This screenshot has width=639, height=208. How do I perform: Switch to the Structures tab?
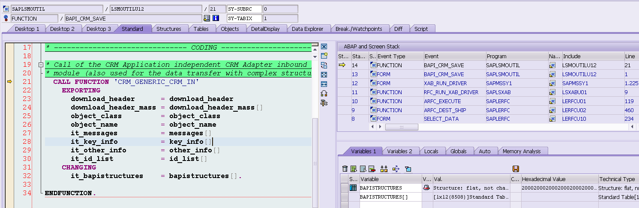click(169, 29)
